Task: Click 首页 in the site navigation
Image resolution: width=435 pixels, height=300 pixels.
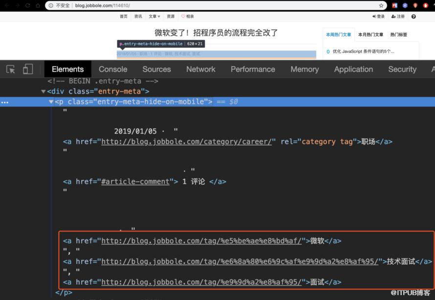Action: coord(124,16)
